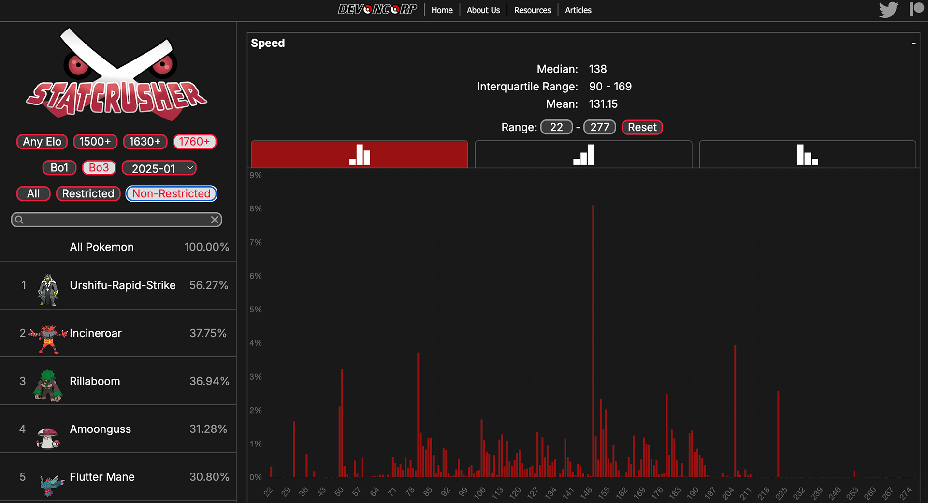
Task: Open the Twitter bird icon link
Action: tap(888, 10)
